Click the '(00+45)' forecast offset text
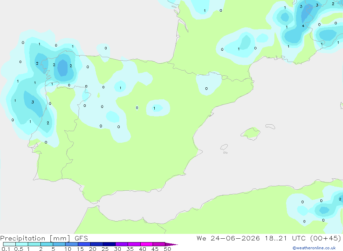This screenshot has width=343, height=251. click(326, 238)
